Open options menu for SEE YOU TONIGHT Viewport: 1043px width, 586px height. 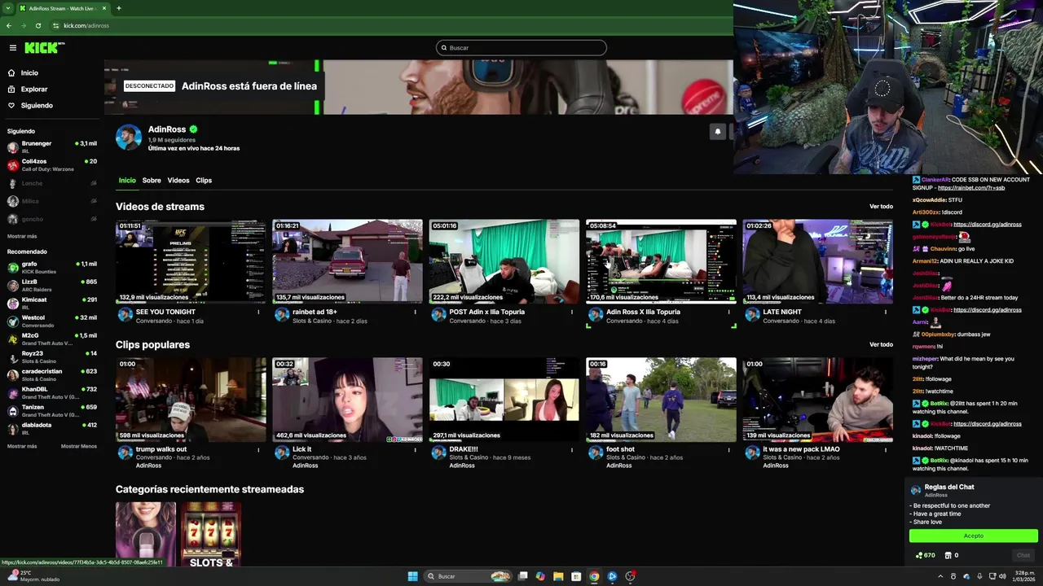pos(259,312)
